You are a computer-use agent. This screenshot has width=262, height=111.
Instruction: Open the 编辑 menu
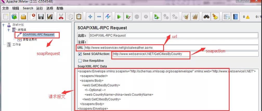coord(16,8)
